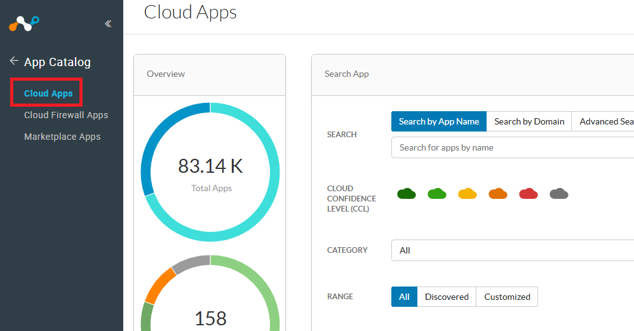Open the Category dropdown
The image size is (634, 331).
click(512, 250)
